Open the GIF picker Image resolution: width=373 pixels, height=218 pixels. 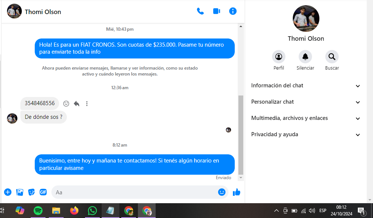[x=43, y=192]
